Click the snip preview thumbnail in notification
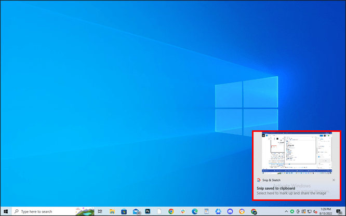 (x=297, y=153)
